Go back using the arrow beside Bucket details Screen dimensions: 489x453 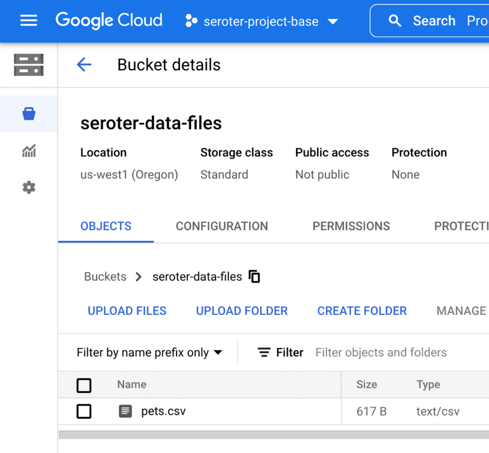coord(84,65)
